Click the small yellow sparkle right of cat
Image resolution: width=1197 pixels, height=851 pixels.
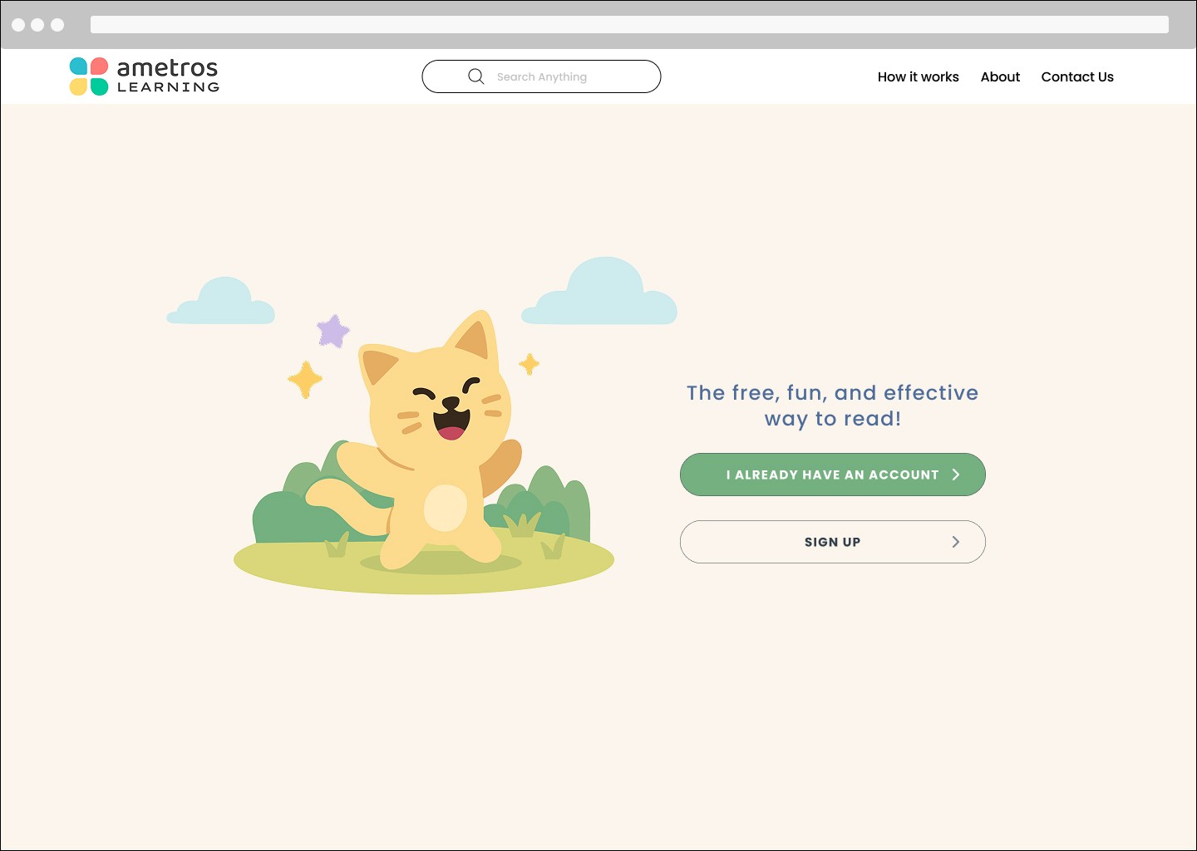pyautogui.click(x=530, y=364)
